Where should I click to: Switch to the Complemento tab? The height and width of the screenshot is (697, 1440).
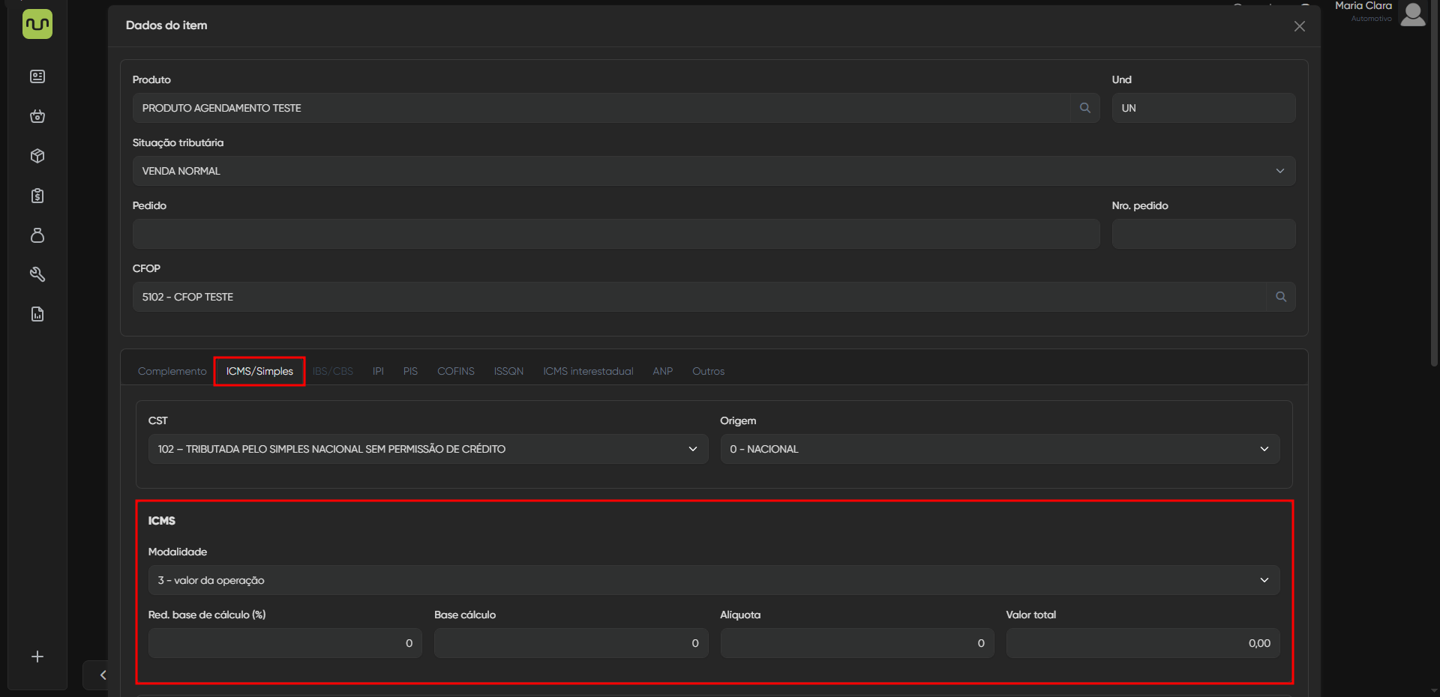172,371
